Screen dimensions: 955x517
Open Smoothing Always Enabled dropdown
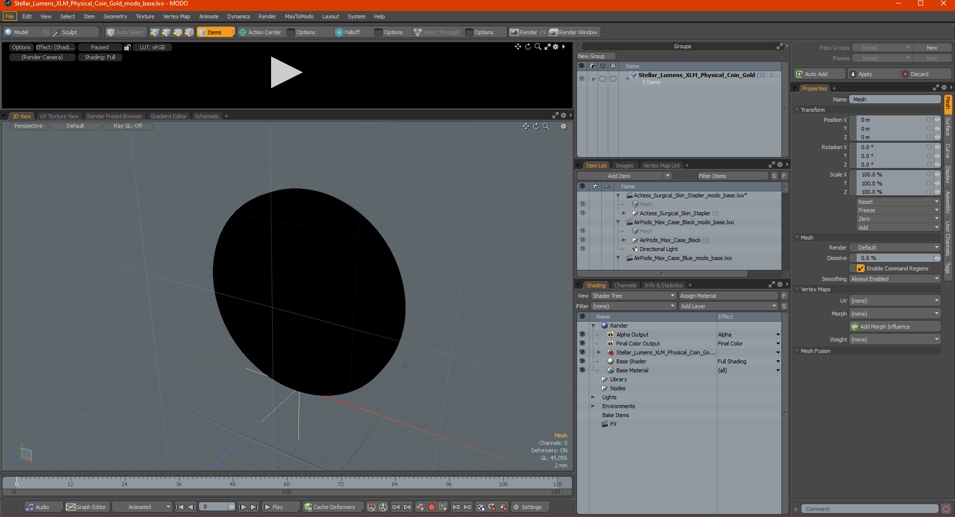[895, 279]
